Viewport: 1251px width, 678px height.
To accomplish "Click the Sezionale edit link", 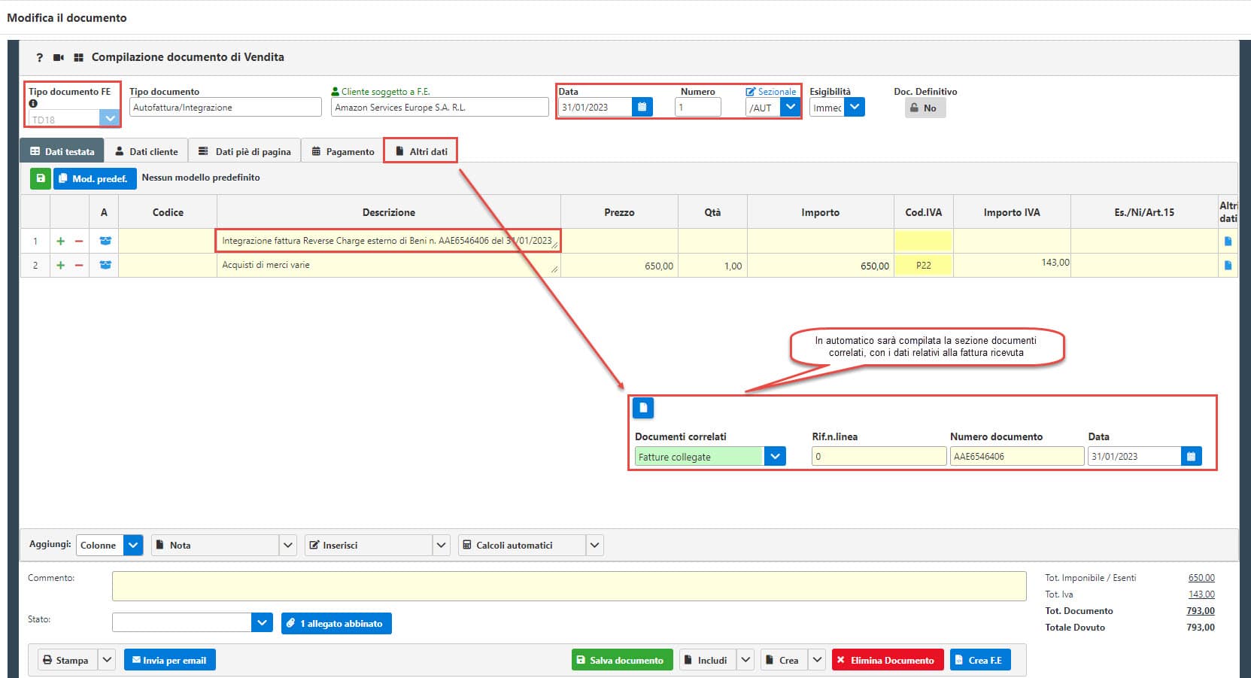I will 771,91.
